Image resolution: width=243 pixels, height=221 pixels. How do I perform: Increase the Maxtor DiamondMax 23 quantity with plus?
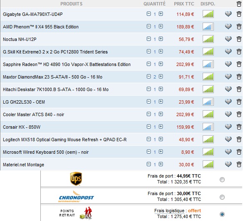tap(161, 76)
